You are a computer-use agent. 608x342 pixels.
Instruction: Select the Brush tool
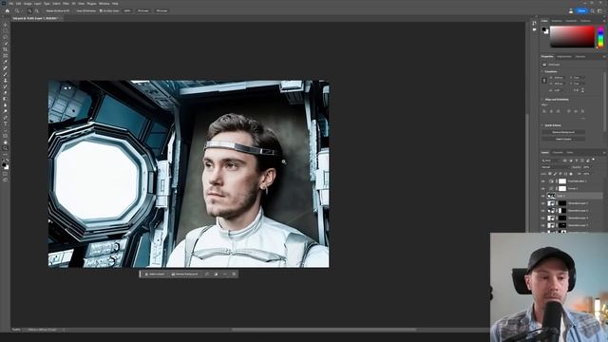pyautogui.click(x=6, y=74)
